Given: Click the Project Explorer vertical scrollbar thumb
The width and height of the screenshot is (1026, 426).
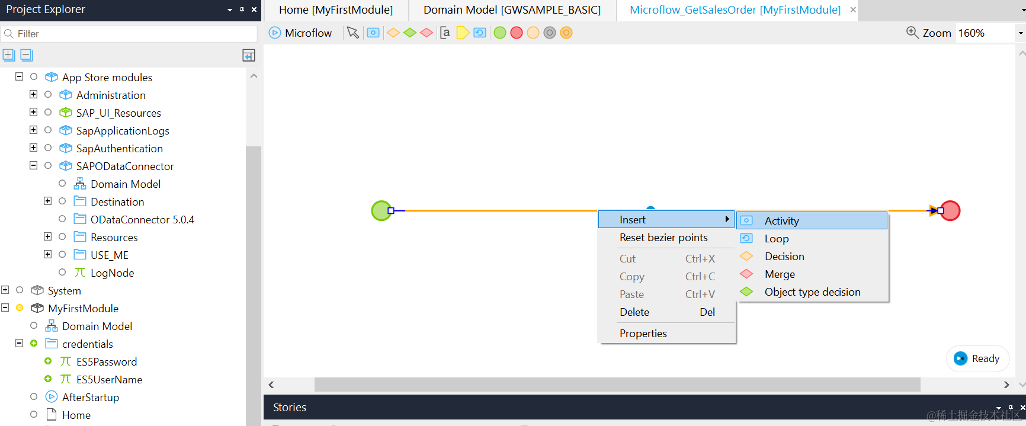Looking at the screenshot, I should pos(254,286).
